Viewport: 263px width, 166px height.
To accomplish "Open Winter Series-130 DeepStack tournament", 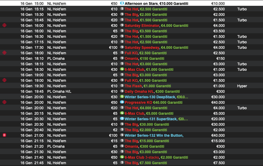I will [156, 97].
